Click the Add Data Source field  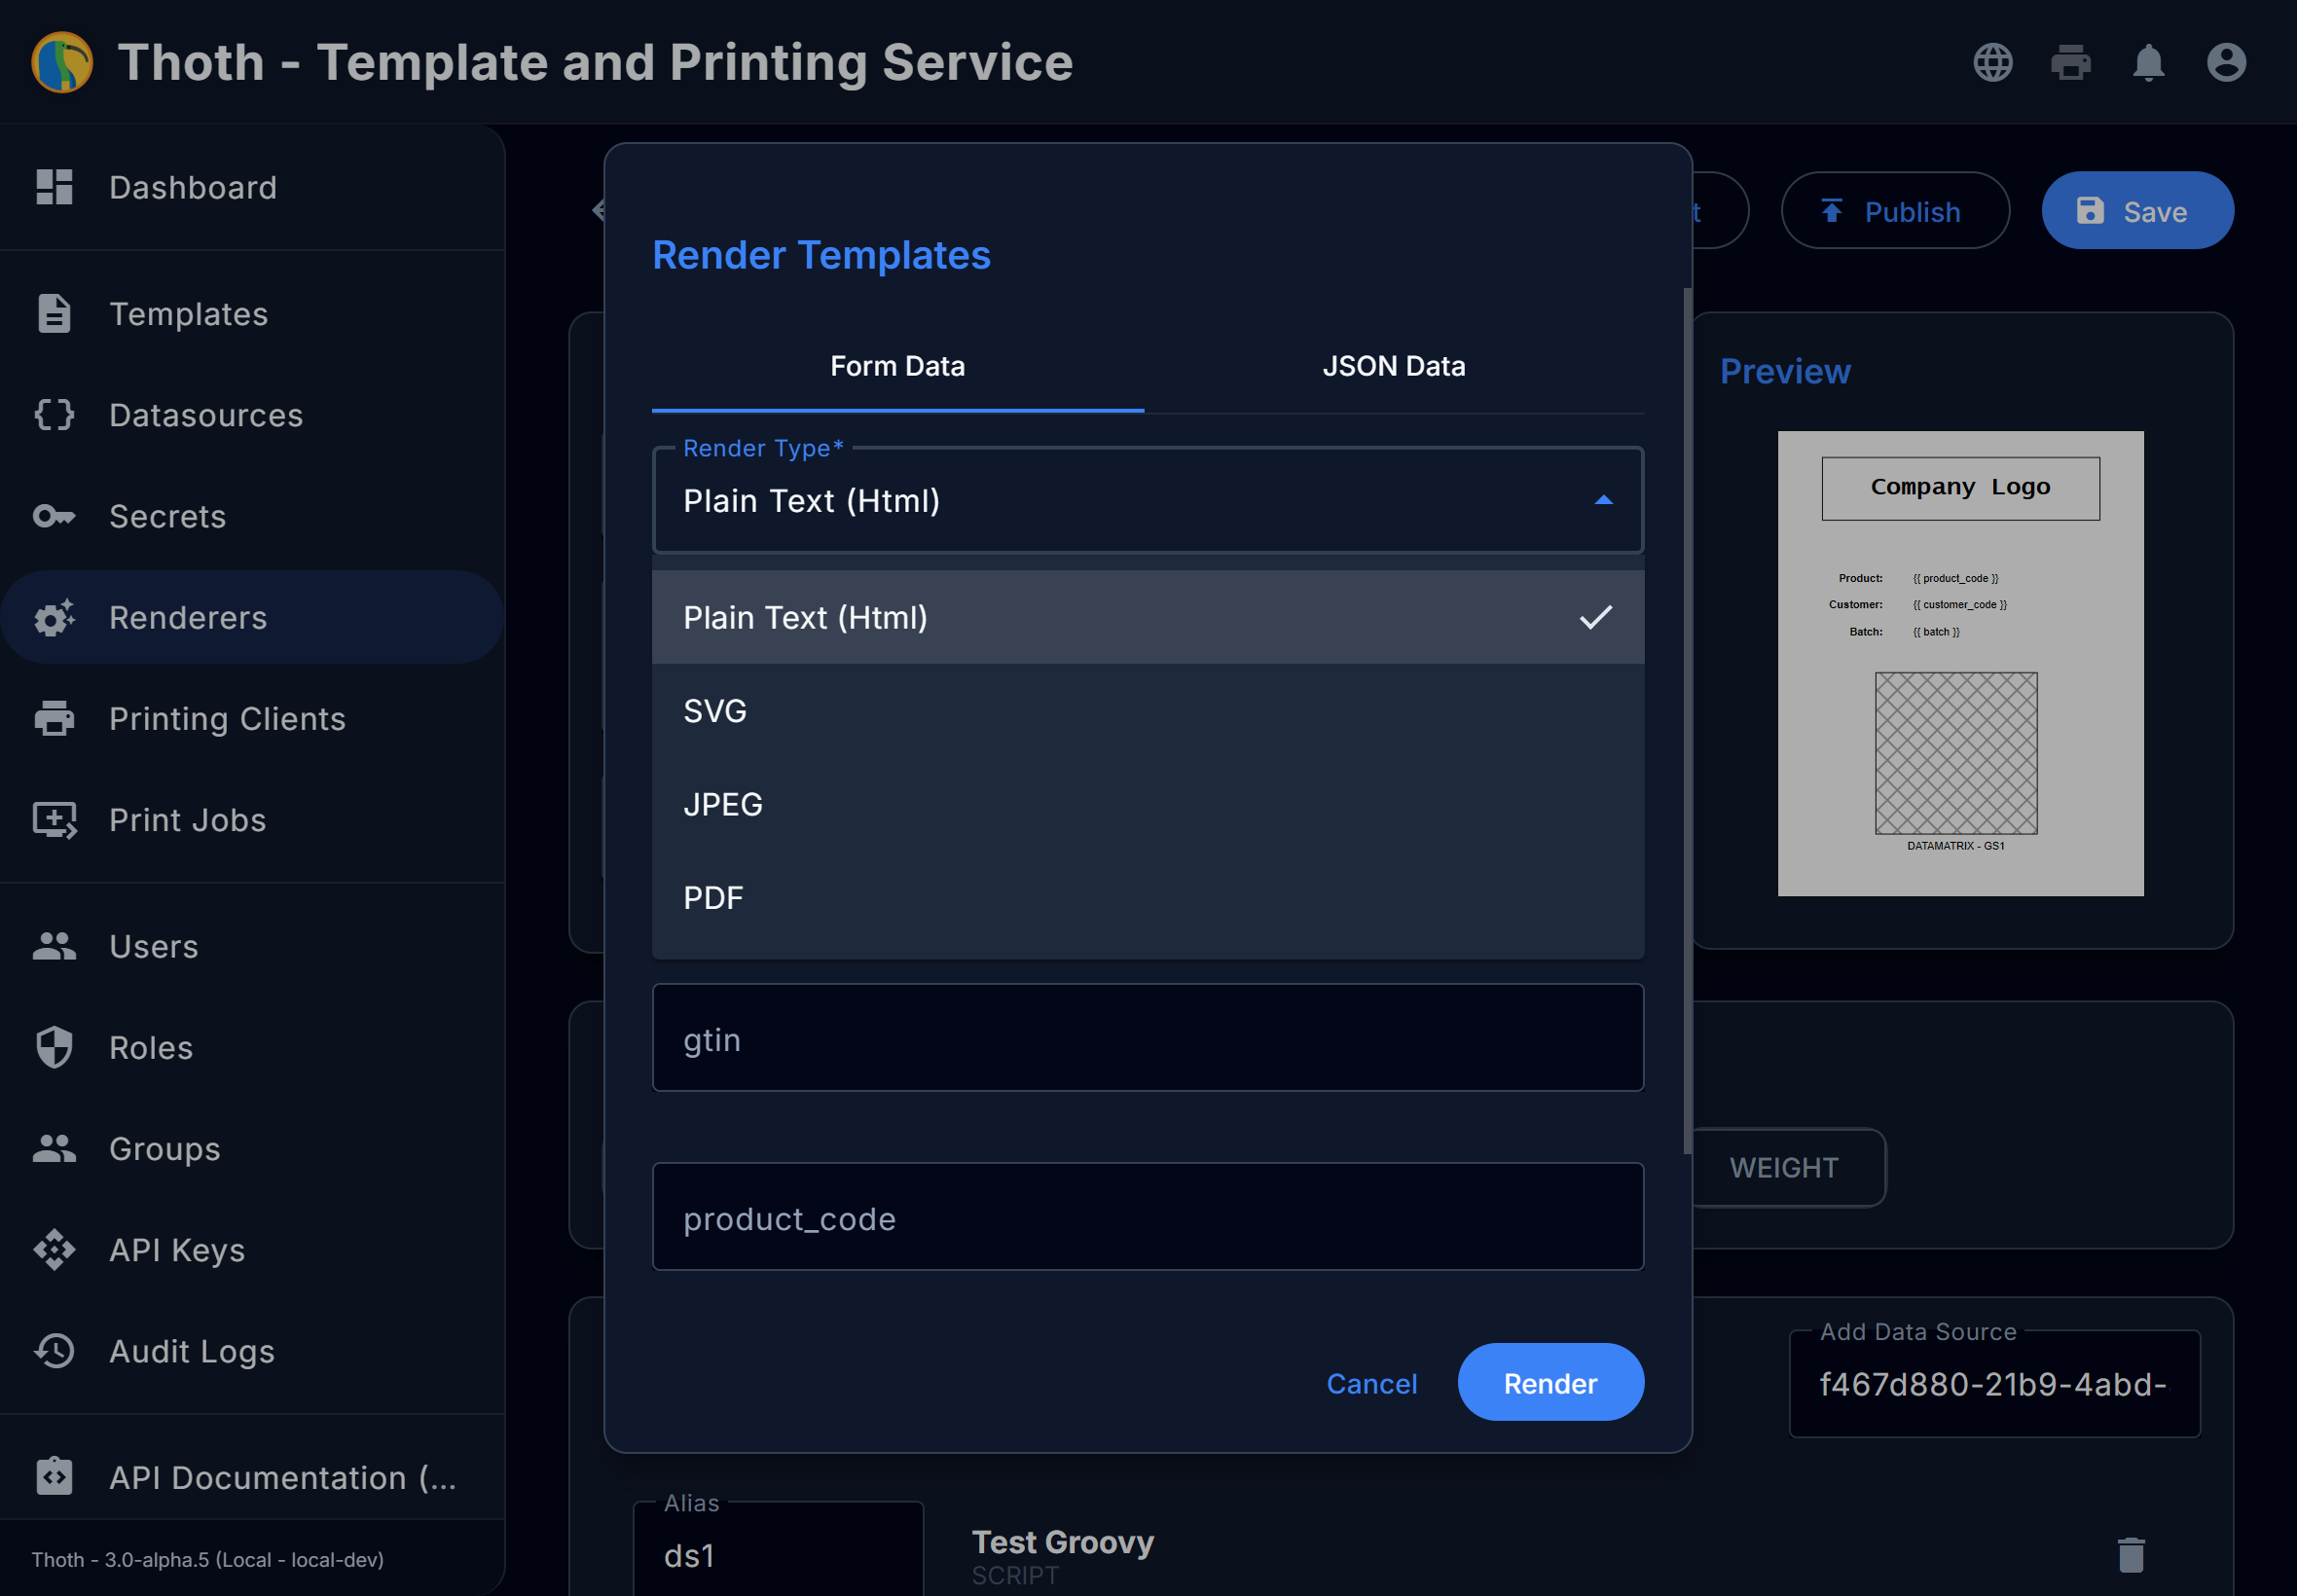click(1994, 1384)
